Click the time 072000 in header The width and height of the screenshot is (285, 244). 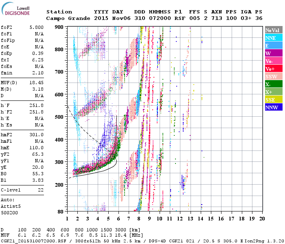160,18
